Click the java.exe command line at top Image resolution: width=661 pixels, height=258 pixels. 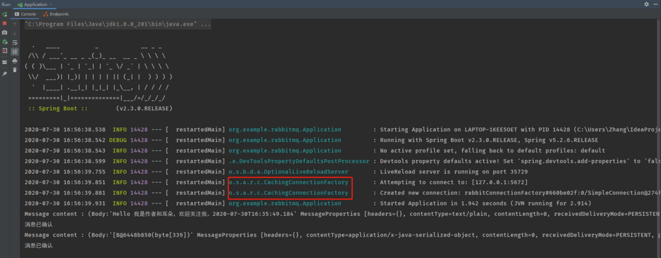[x=117, y=25]
